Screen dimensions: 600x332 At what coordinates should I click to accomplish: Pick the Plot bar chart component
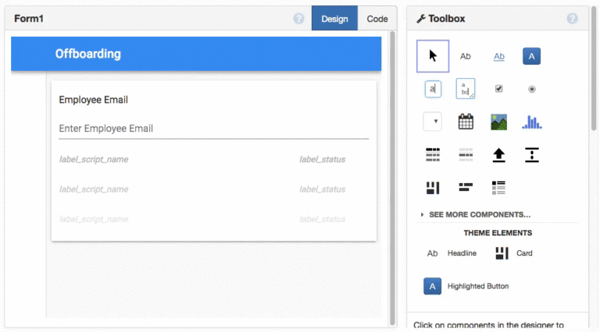(531, 122)
